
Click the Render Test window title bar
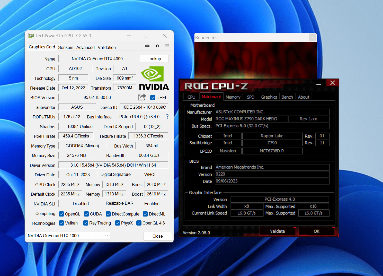pyautogui.click(x=252, y=38)
